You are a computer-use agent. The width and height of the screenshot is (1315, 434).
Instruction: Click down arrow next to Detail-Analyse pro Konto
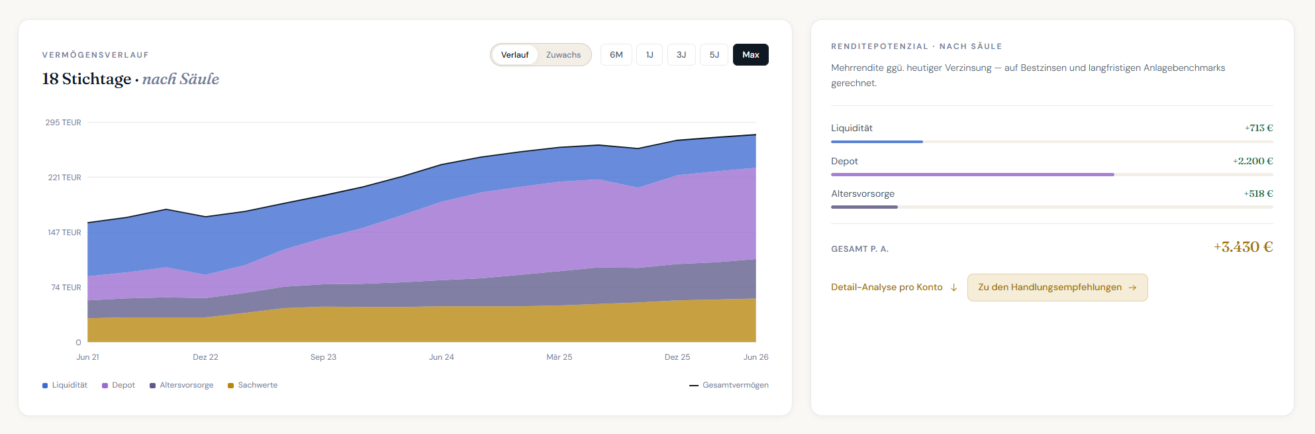953,288
